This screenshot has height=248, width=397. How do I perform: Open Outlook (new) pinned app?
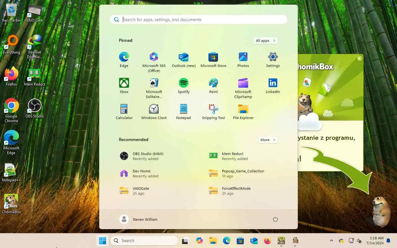[x=184, y=60]
